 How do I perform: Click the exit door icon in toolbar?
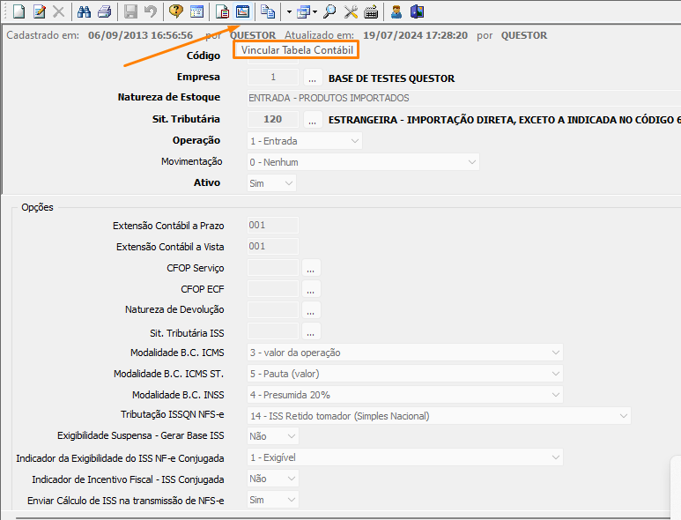click(x=417, y=11)
